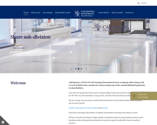Image resolution: width=157 pixels, height=125 pixels.
Task: Advance to next slide with right arrow
Action: 86,69
